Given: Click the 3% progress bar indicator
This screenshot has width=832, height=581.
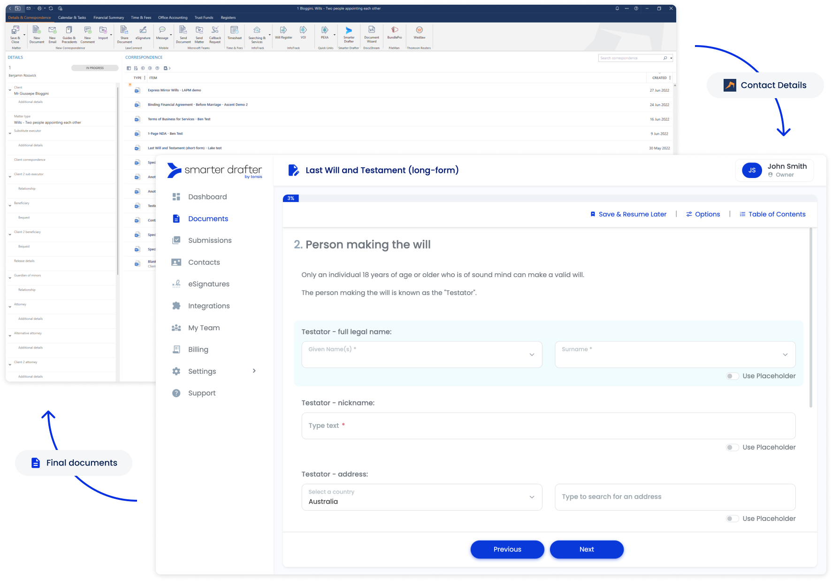Looking at the screenshot, I should (291, 199).
